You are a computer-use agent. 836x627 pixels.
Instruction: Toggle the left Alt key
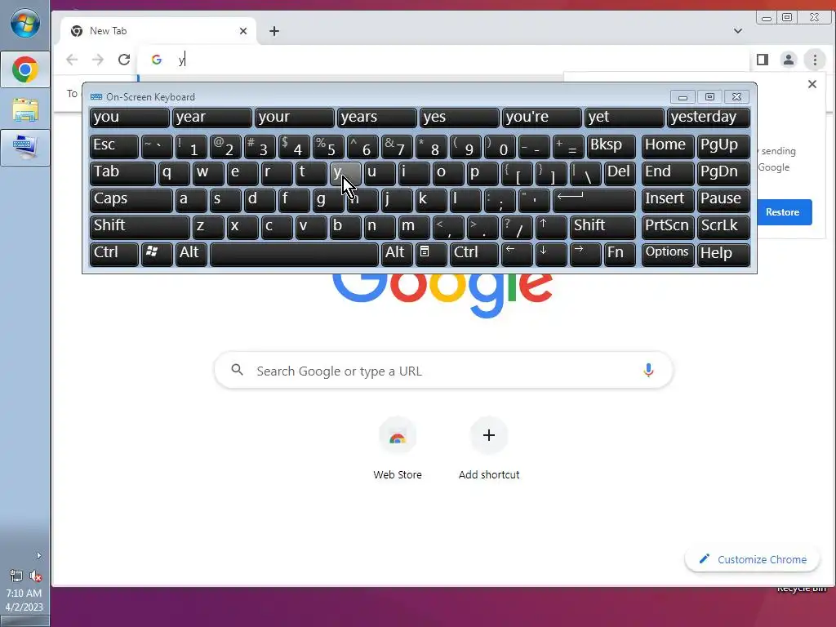[191, 254]
